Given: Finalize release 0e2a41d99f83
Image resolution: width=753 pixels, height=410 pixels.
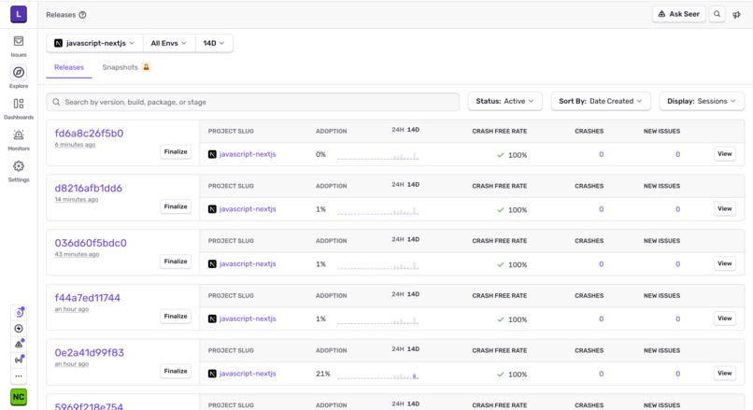Looking at the screenshot, I should [x=176, y=371].
